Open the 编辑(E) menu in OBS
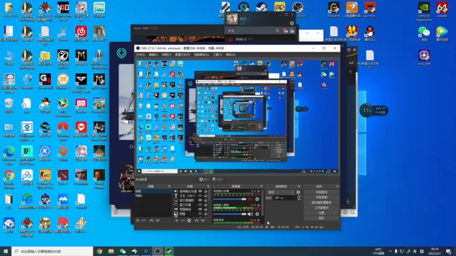This screenshot has width=456, height=256. click(153, 55)
